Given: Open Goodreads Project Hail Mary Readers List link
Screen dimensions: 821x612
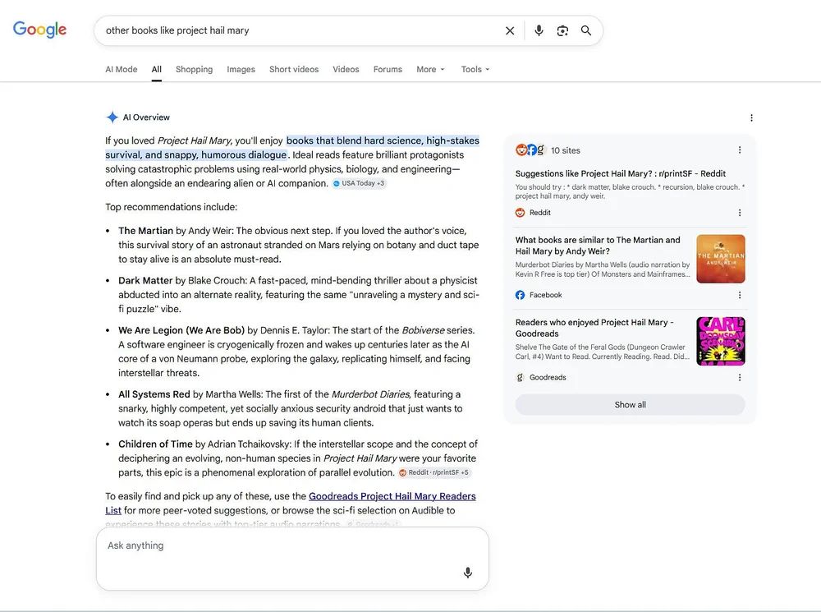Looking at the screenshot, I should click(392, 496).
